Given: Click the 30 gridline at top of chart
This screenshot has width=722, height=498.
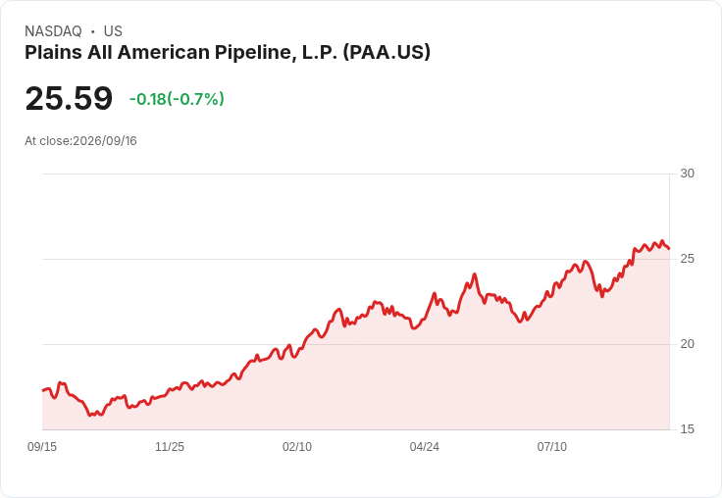Looking at the screenshot, I should (355, 174).
